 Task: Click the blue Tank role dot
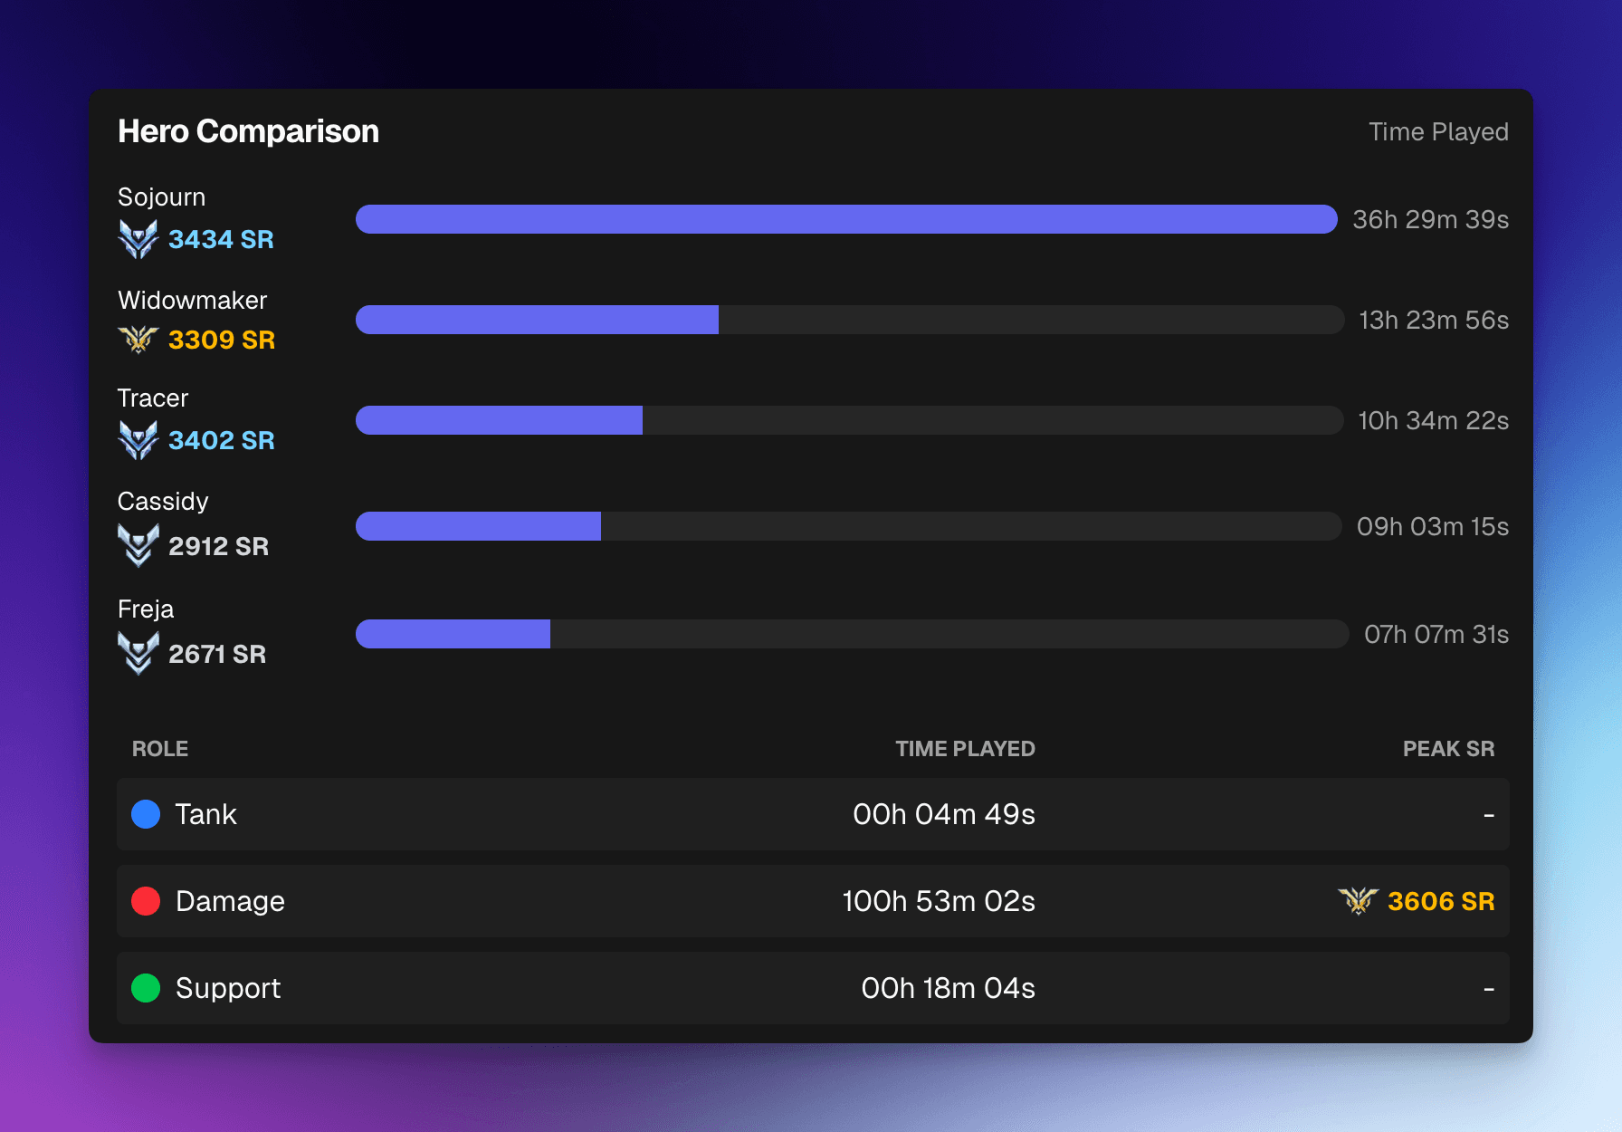pos(146,814)
